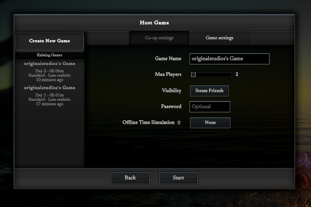Switch to the Co-op settings tab
This screenshot has height=207, width=311.
[x=159, y=38]
